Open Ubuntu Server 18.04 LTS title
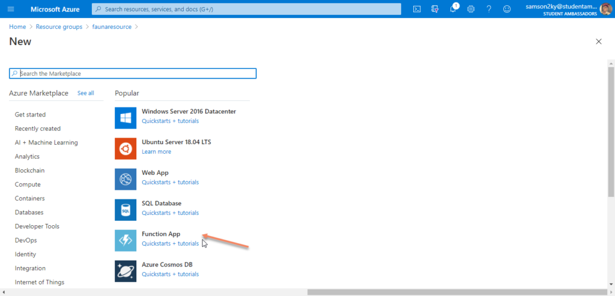615x296 pixels. point(177,142)
